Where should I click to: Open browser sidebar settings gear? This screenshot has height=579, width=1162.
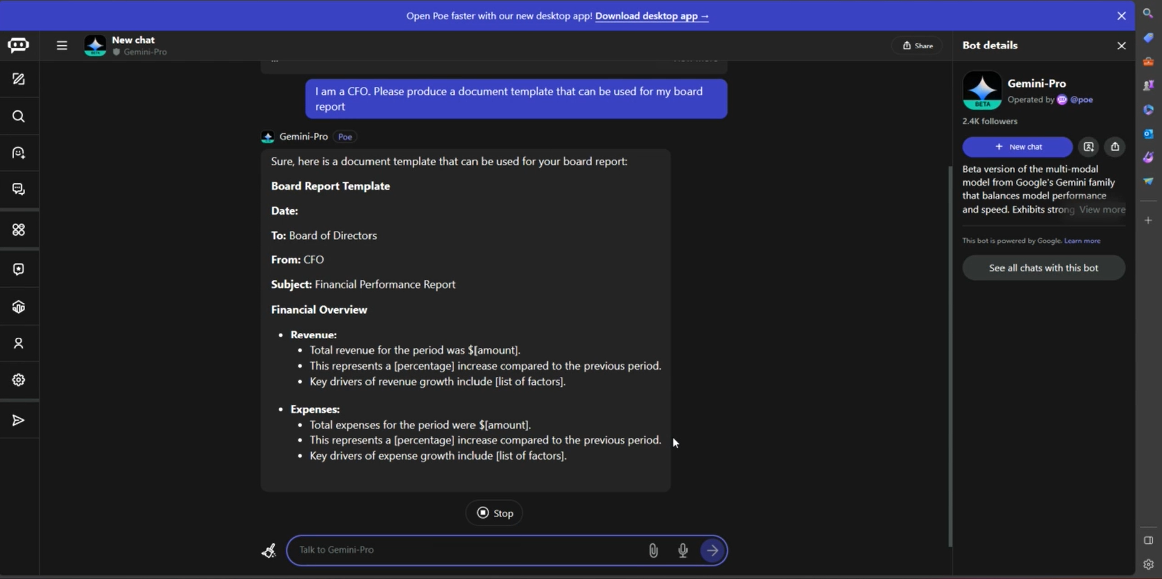1148,565
